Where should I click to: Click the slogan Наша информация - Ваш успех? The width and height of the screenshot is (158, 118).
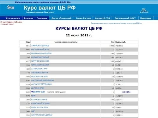coord(40,12)
